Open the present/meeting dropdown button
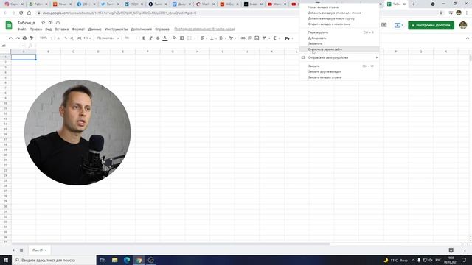 coord(399,25)
